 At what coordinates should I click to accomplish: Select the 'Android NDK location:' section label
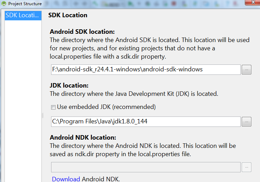pos(83,138)
